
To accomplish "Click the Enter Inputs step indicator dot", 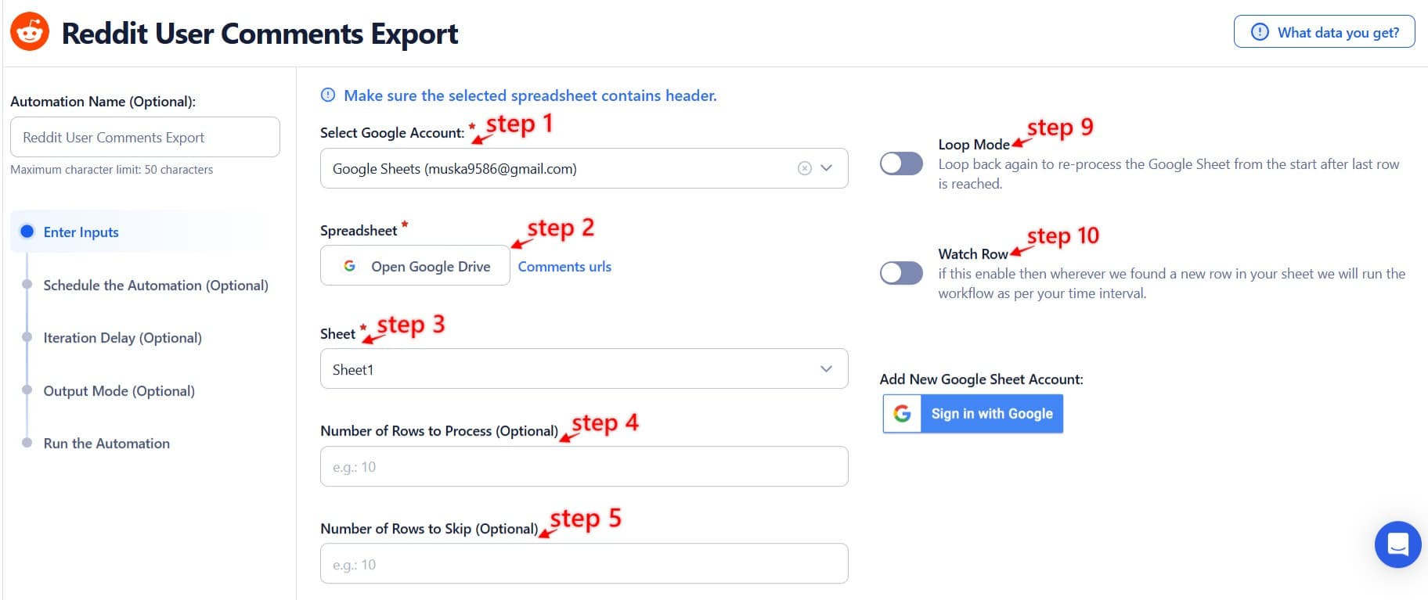I will tap(27, 232).
